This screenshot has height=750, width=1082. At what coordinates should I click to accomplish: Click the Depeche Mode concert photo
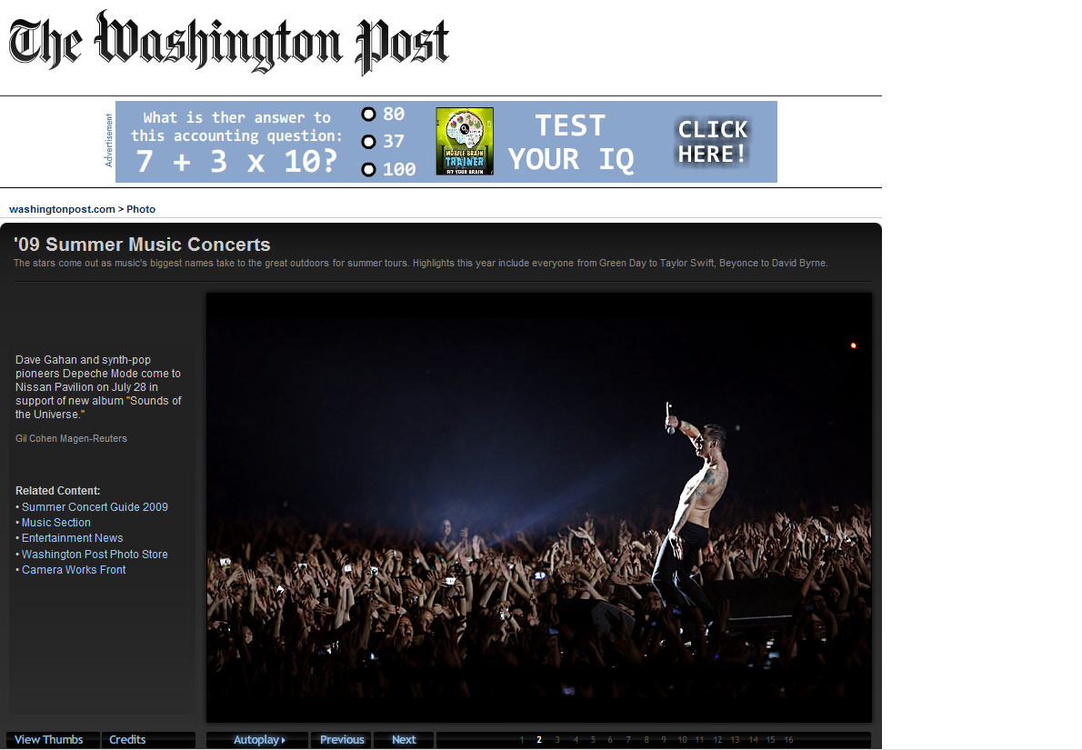tap(539, 507)
